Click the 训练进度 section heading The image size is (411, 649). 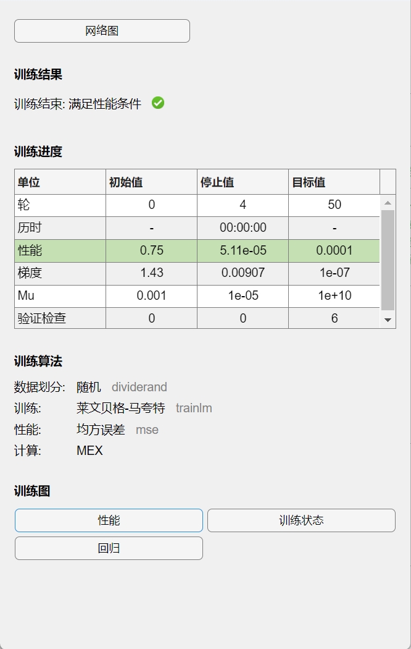38,151
